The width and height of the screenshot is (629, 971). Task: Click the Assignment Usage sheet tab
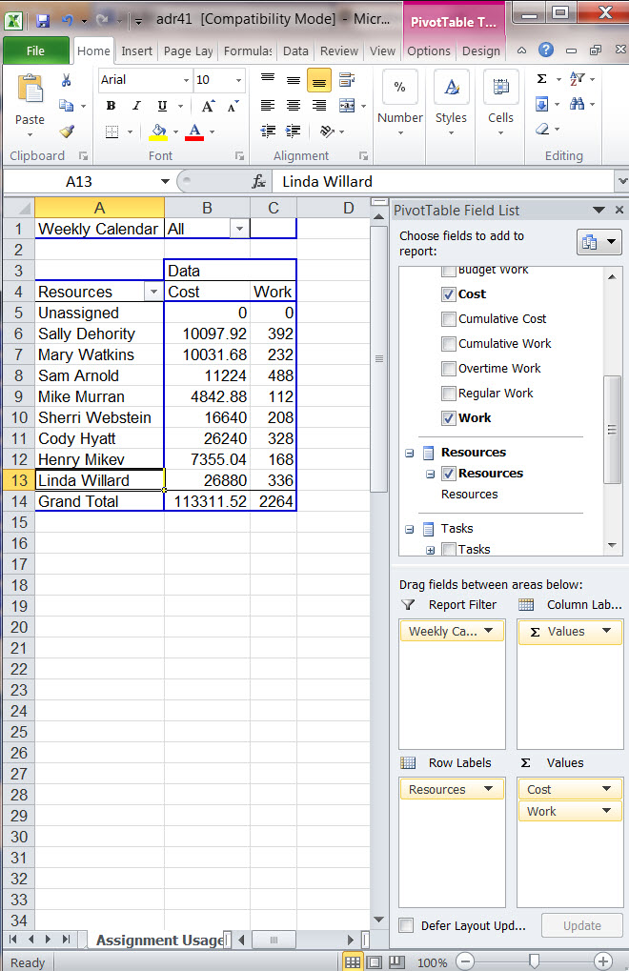158,941
